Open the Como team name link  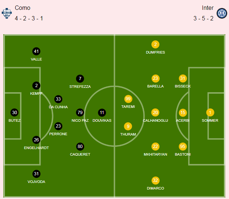pos(23,8)
